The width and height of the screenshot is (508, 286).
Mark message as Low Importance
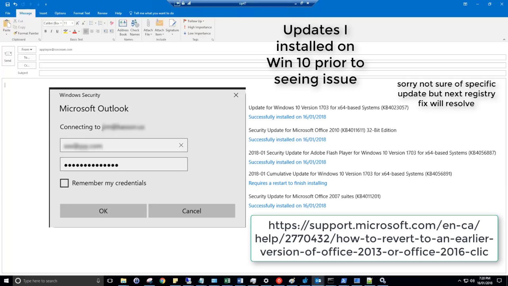pyautogui.click(x=197, y=33)
